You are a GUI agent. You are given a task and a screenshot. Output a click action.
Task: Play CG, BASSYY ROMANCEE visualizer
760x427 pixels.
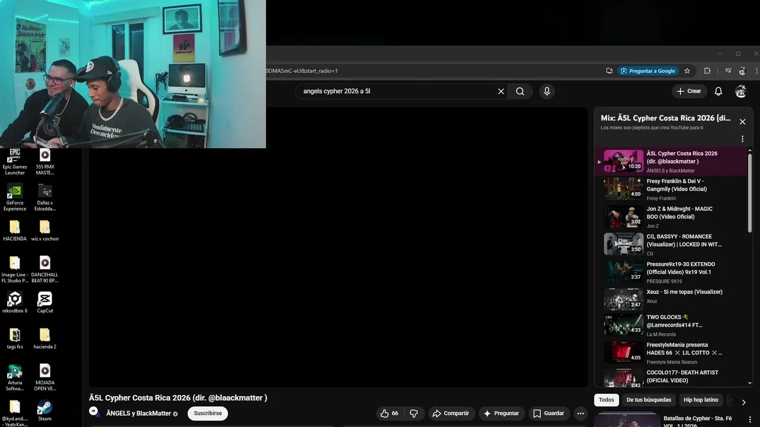671,244
